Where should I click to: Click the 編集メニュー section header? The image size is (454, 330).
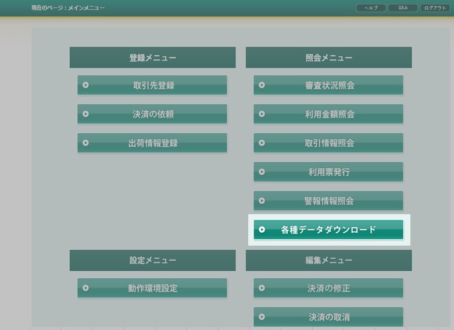[328, 260]
